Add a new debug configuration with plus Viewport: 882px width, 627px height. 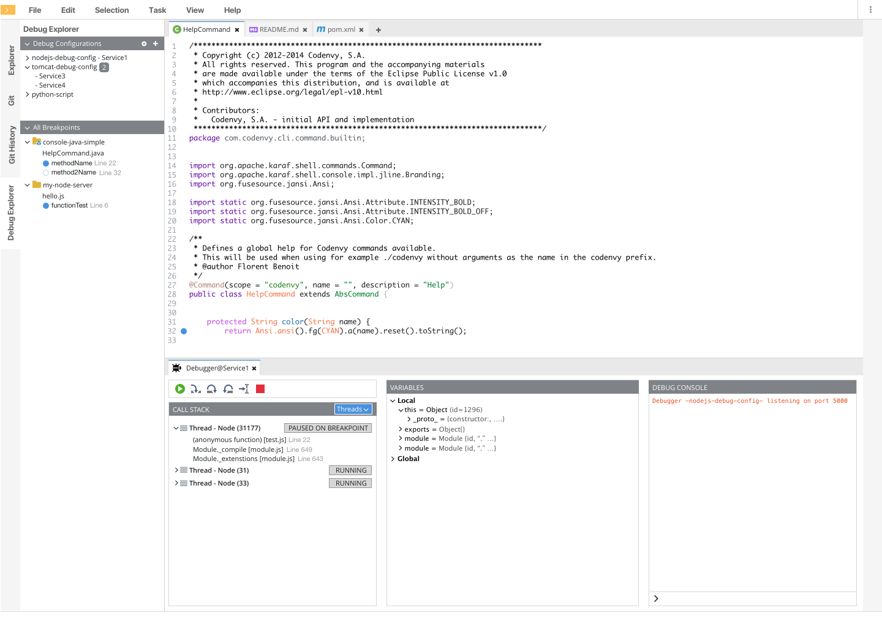[x=156, y=43]
